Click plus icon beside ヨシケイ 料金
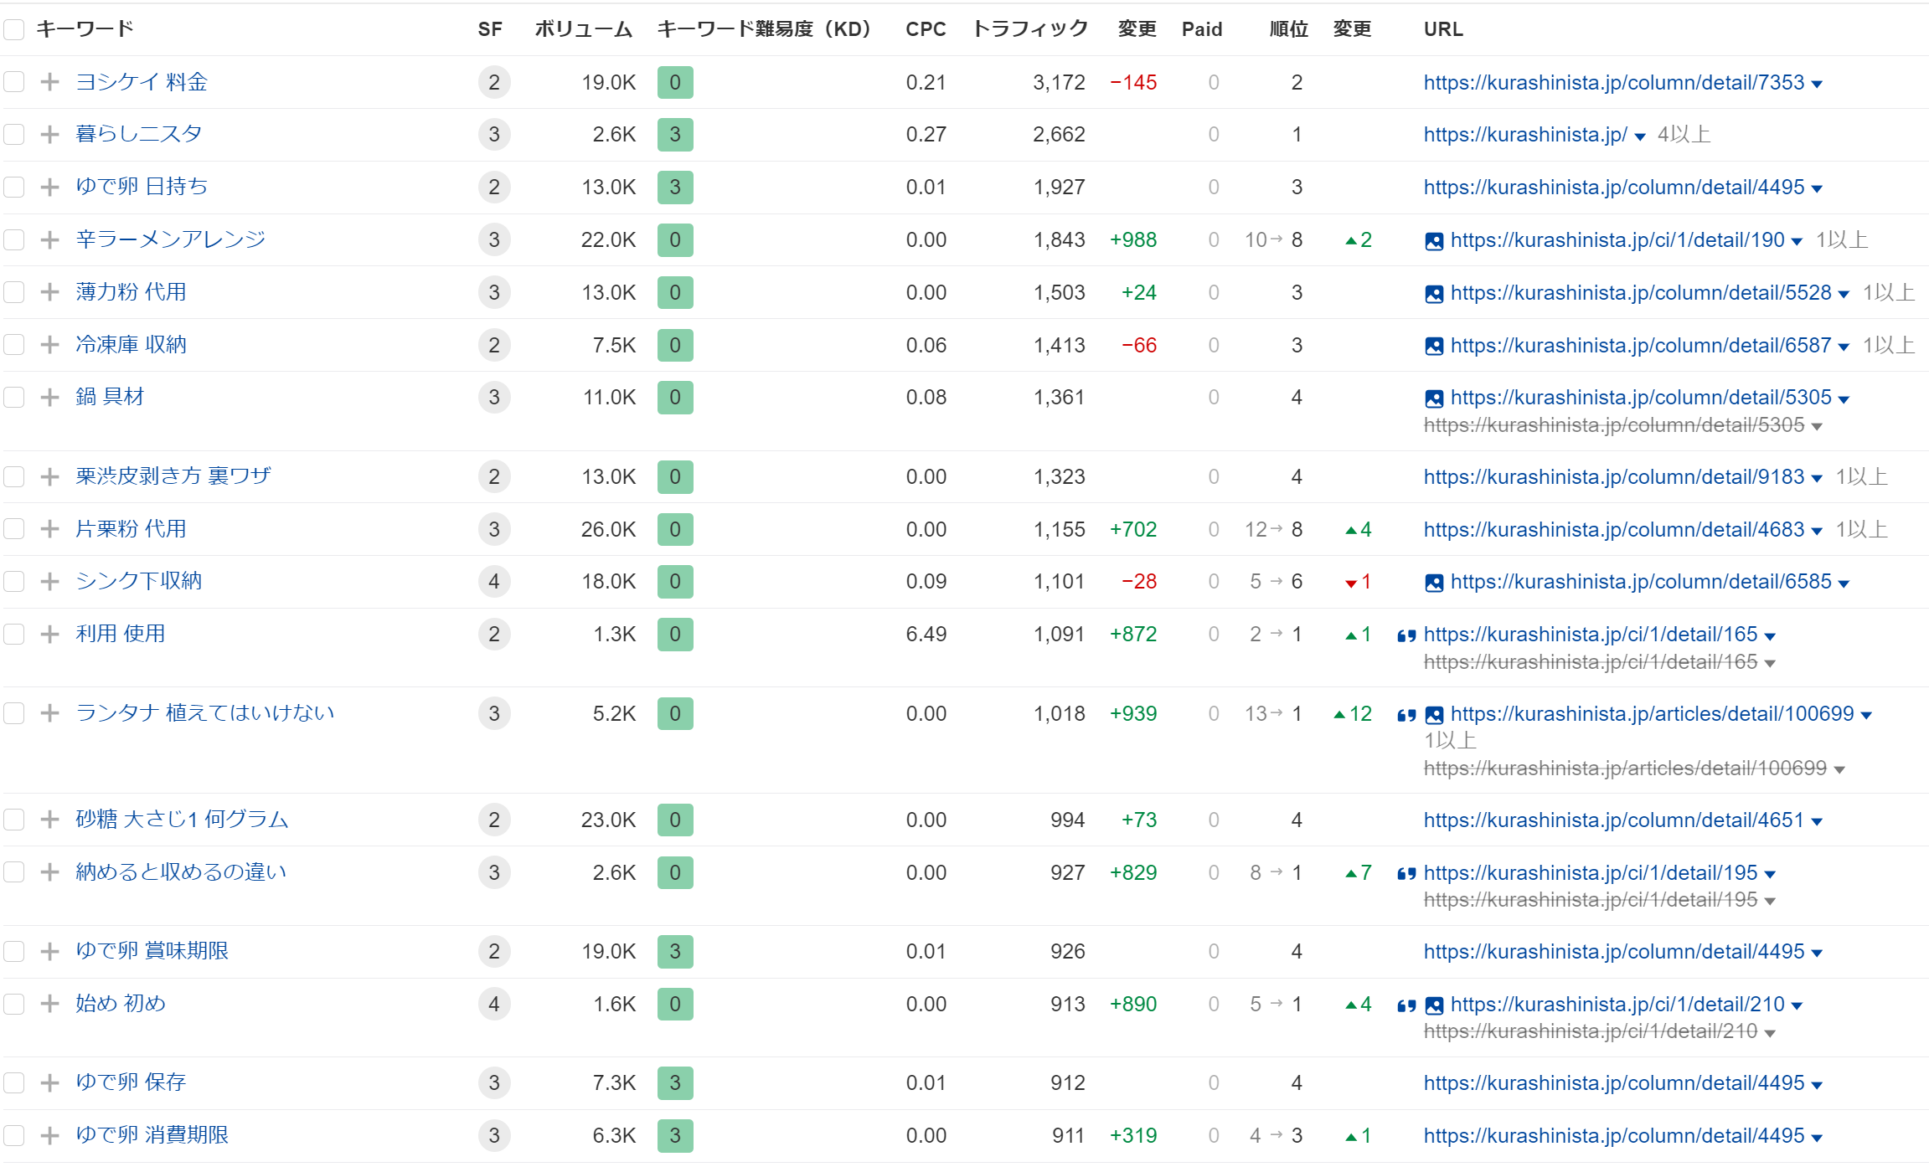This screenshot has width=1929, height=1167. click(x=49, y=82)
